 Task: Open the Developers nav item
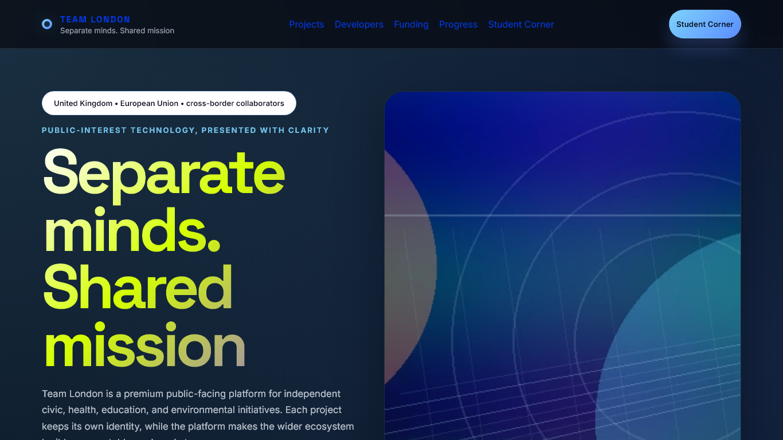(x=359, y=24)
